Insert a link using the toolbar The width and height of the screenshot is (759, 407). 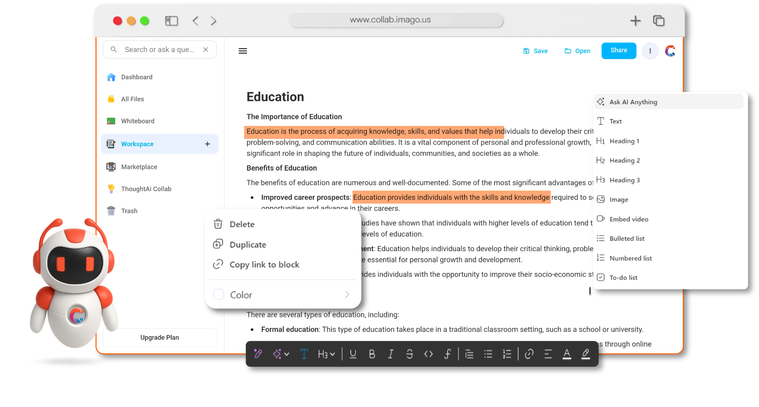[529, 354]
